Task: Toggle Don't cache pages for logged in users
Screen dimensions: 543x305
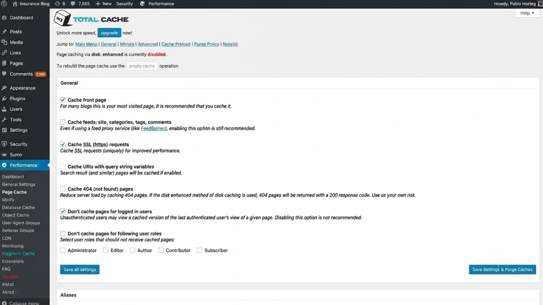Action: point(63,211)
